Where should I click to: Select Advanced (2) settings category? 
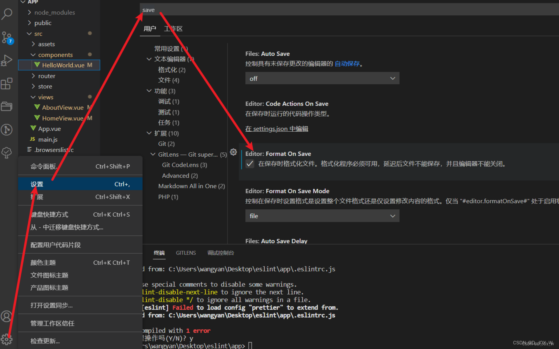(x=180, y=175)
